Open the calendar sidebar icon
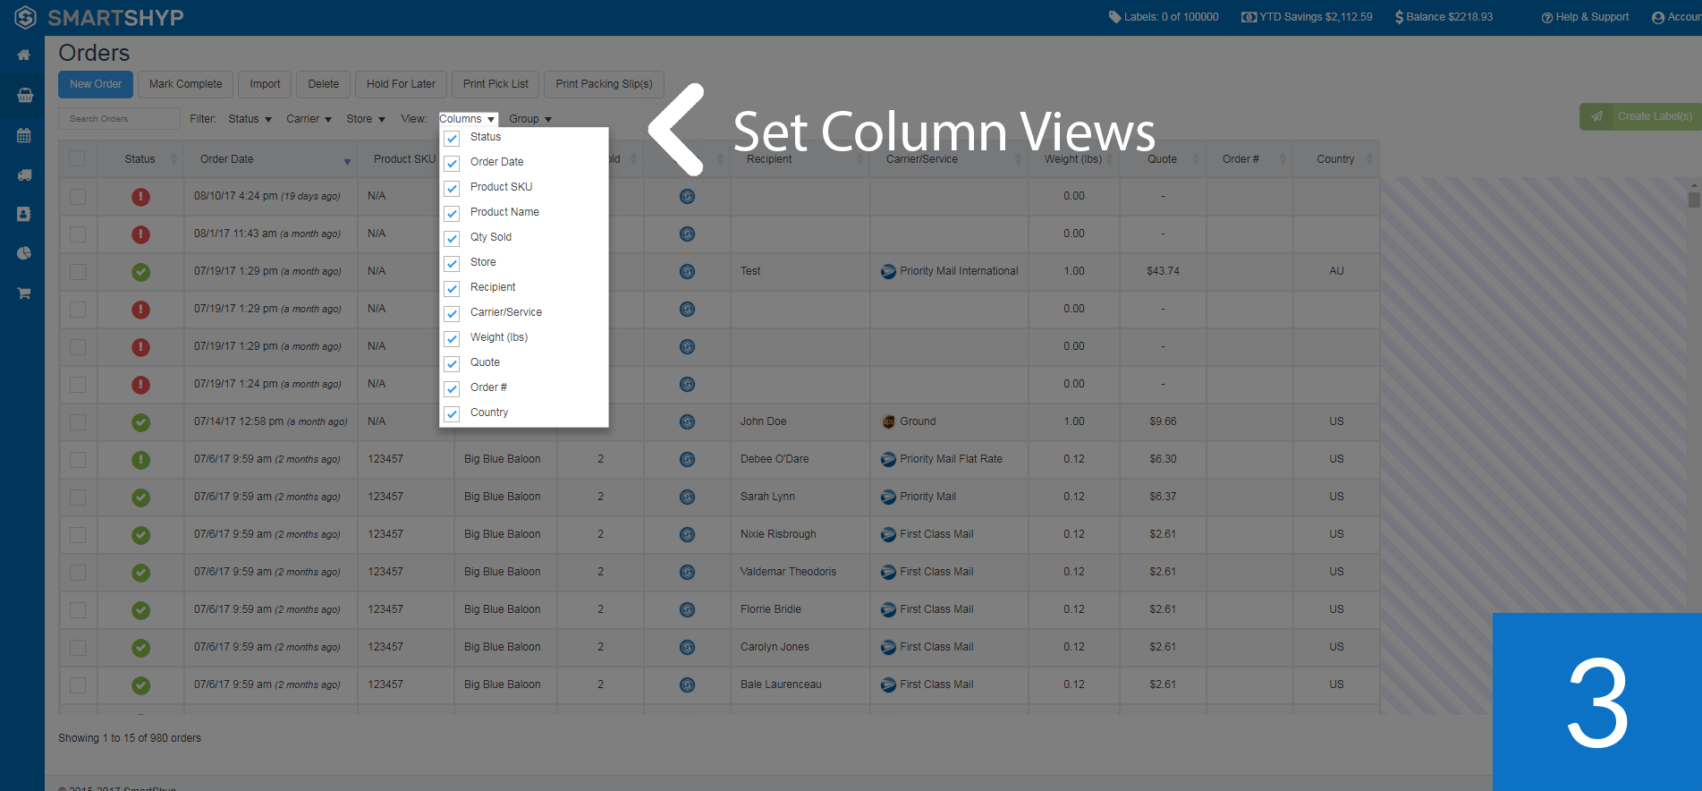This screenshot has width=1702, height=791. [24, 135]
